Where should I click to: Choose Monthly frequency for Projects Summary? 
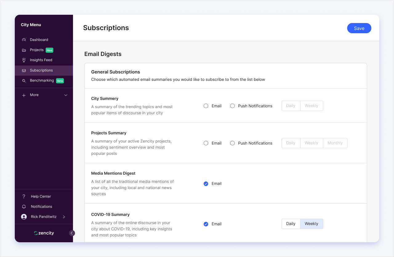[335, 143]
